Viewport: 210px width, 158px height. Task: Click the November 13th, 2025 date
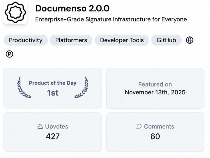click(155, 92)
